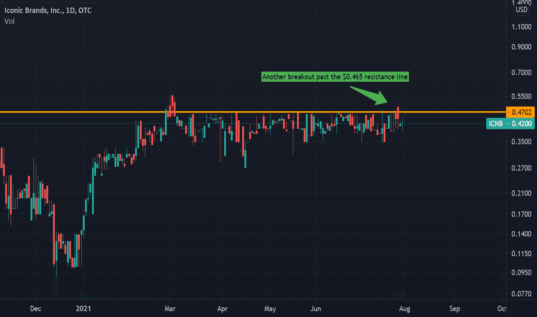Click the Jun label on time axis

pos(316,308)
